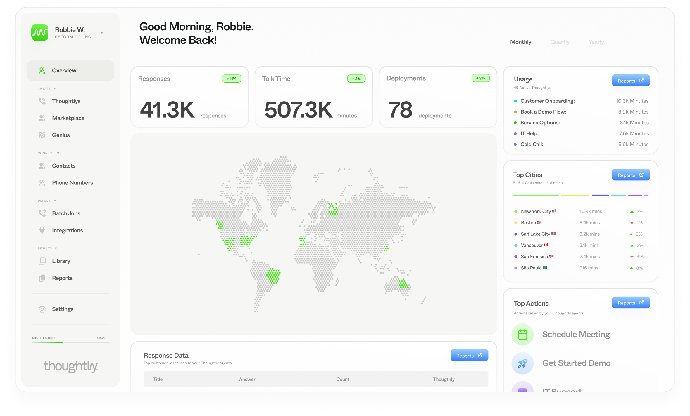Collapse the CREATE section arrow
The height and width of the screenshot is (416, 690).
[55, 88]
